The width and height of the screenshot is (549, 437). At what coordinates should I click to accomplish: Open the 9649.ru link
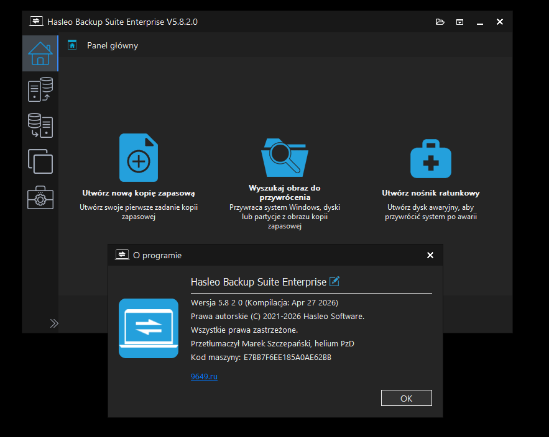tap(204, 377)
